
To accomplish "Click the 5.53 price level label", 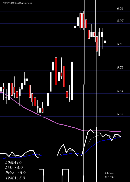I will pyautogui.click(x=120, y=114).
